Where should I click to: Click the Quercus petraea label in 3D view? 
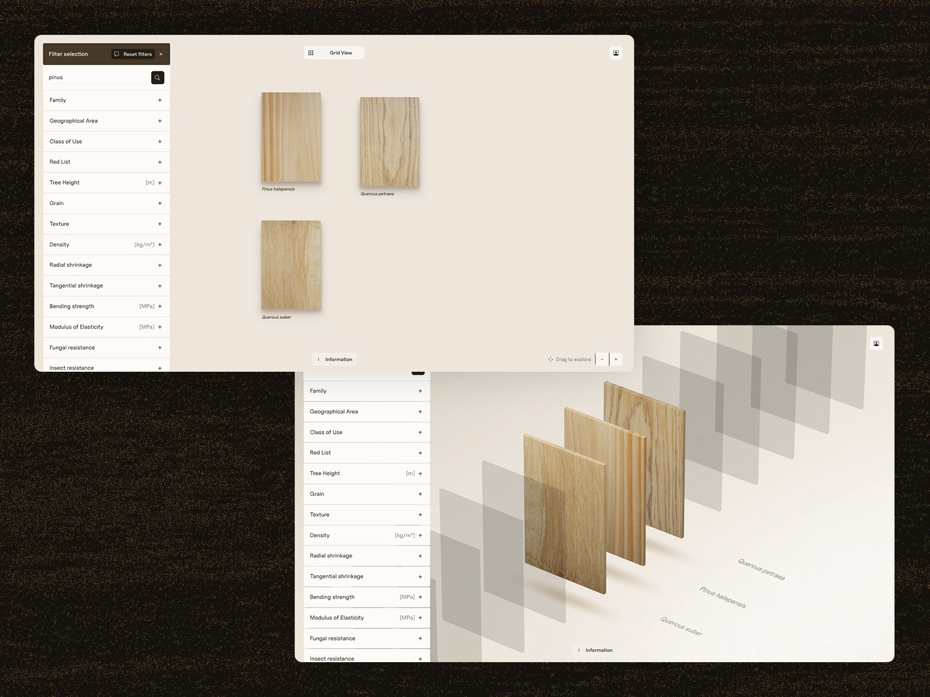click(761, 569)
